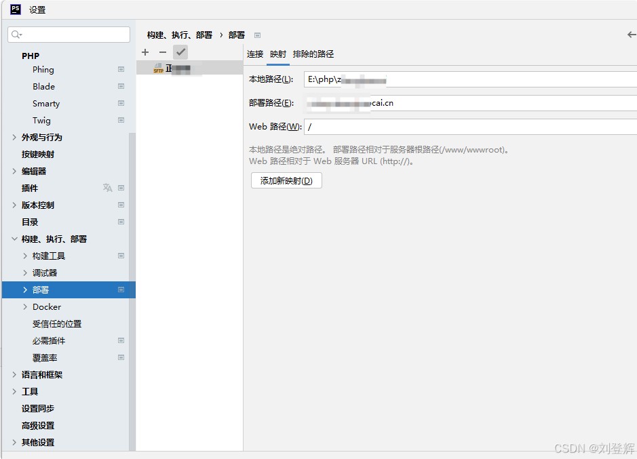
Task: Click the 部署路径 input field
Action: [470, 103]
